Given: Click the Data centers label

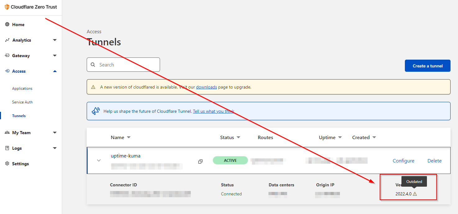Looking at the screenshot, I should tap(281, 185).
